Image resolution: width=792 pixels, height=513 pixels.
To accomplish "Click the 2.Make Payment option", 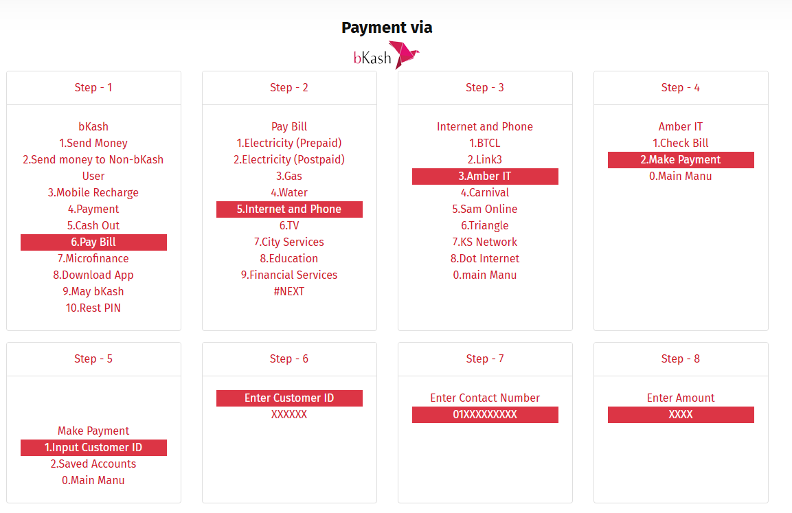I will point(681,160).
